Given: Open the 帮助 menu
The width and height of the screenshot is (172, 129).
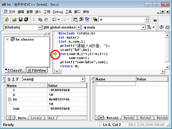Looking at the screenshot, I should pos(86,12).
